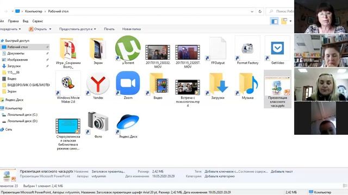The height and width of the screenshot is (195, 348).
Task: Click the Печать toolbar button
Action: 109,29
